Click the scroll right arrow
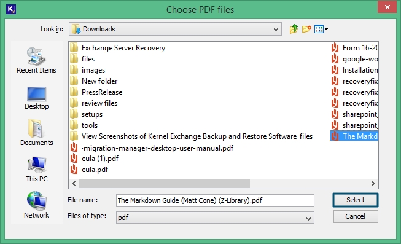The width and height of the screenshot is (401, 244). [x=373, y=183]
